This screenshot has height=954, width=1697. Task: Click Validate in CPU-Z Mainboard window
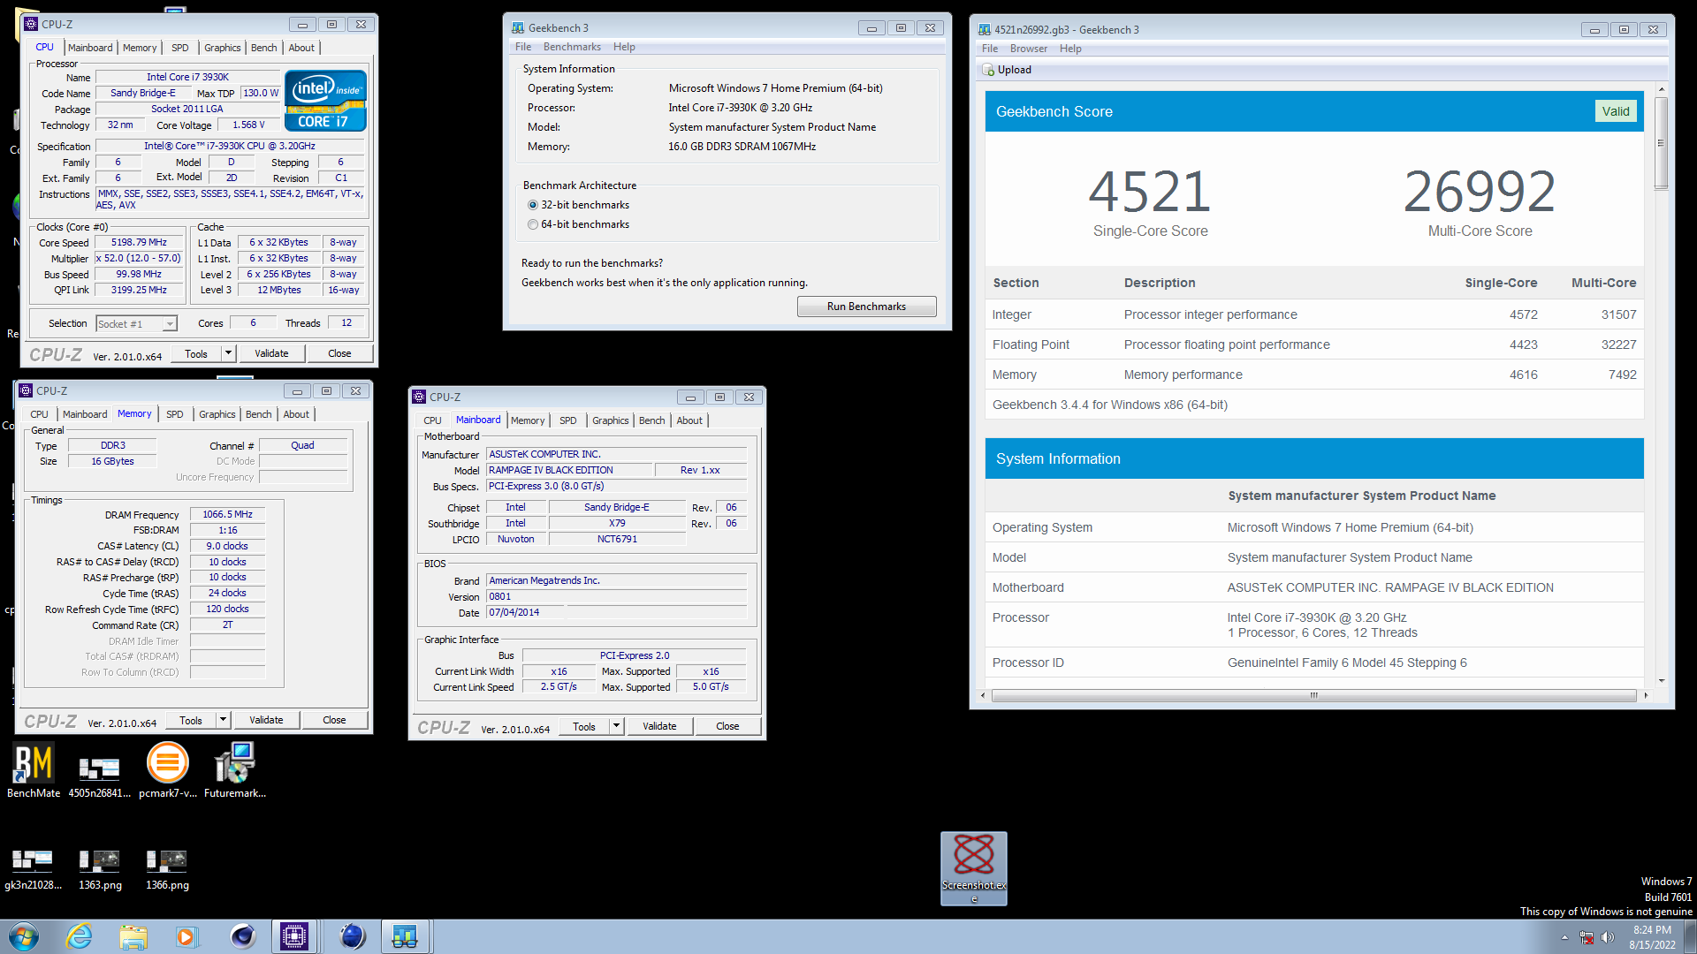point(659,726)
